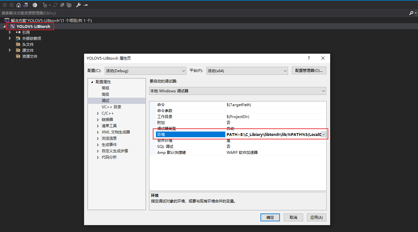
Task: Click the 环境 PATH value field
Action: click(x=274, y=134)
